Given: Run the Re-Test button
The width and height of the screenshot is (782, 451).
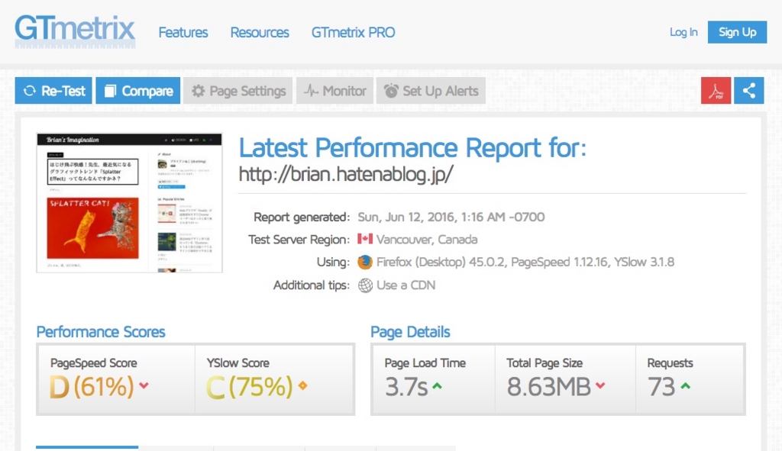Looking at the screenshot, I should point(53,91).
